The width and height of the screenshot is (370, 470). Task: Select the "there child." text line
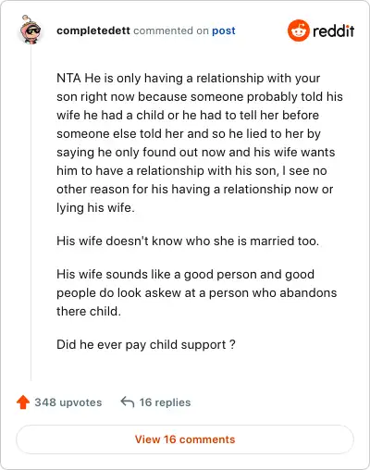pos(89,311)
